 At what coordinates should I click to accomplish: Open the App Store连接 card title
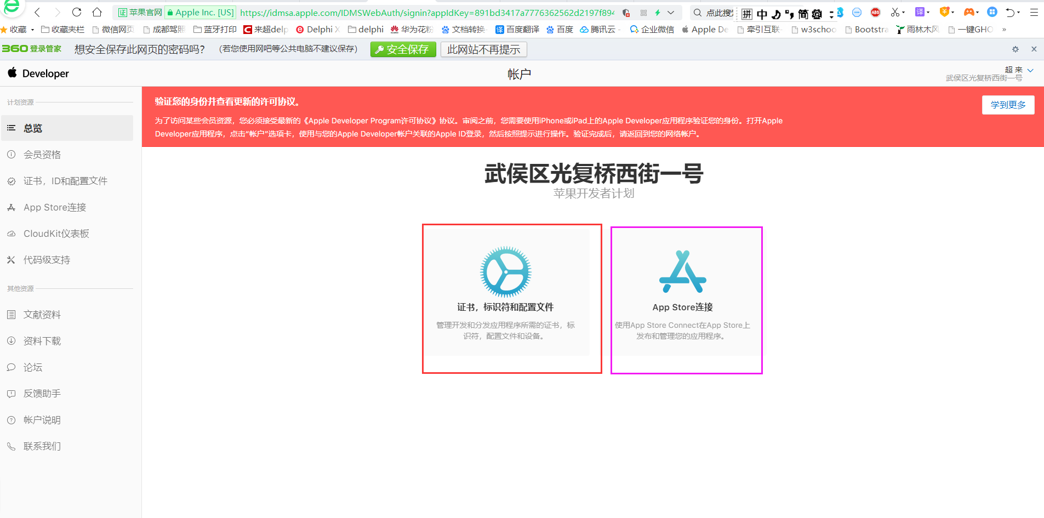(682, 307)
